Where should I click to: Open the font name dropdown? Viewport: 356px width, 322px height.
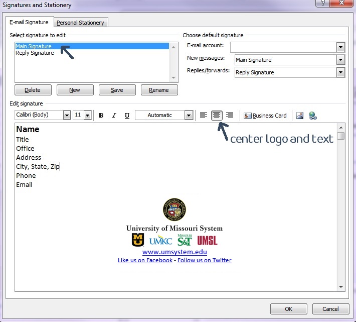[x=67, y=116]
